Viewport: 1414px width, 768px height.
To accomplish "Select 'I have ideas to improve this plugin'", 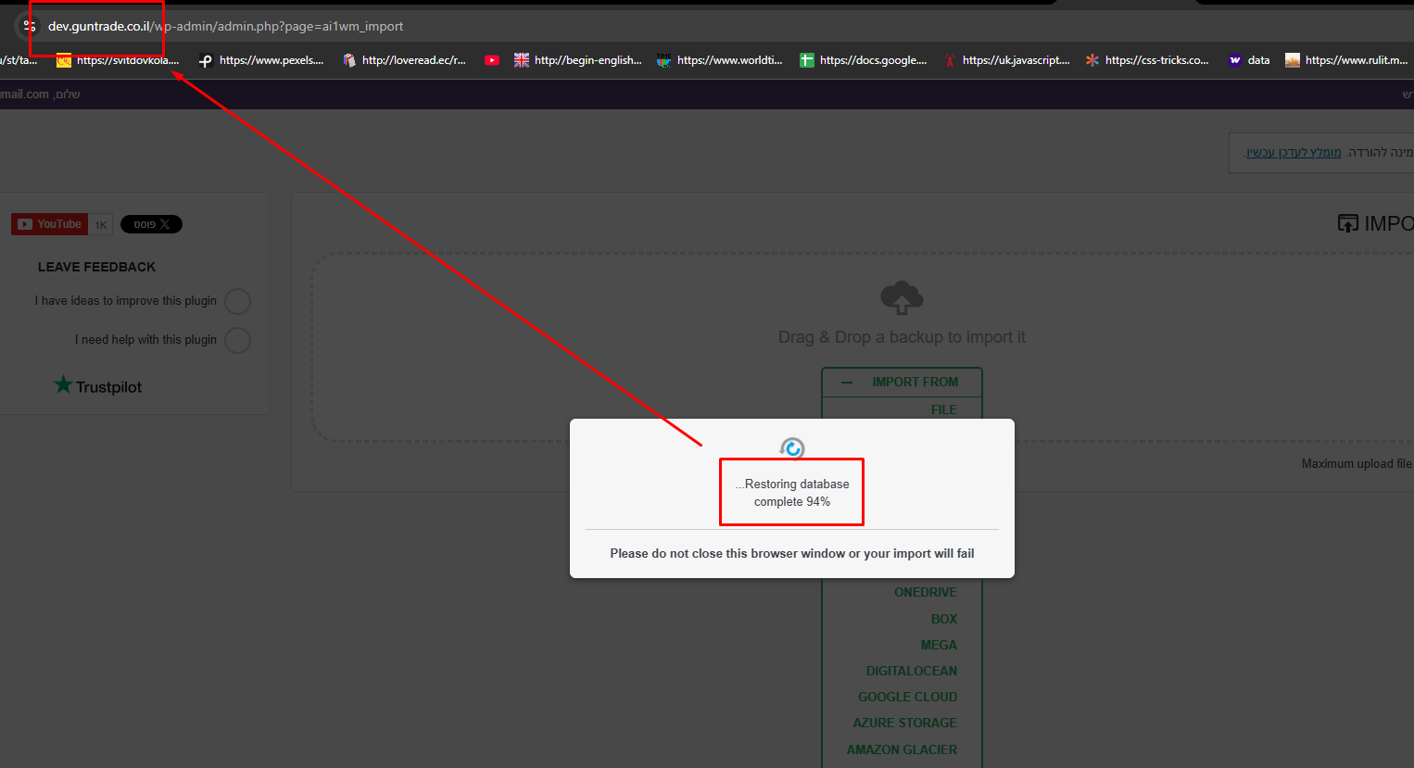I will (x=237, y=301).
